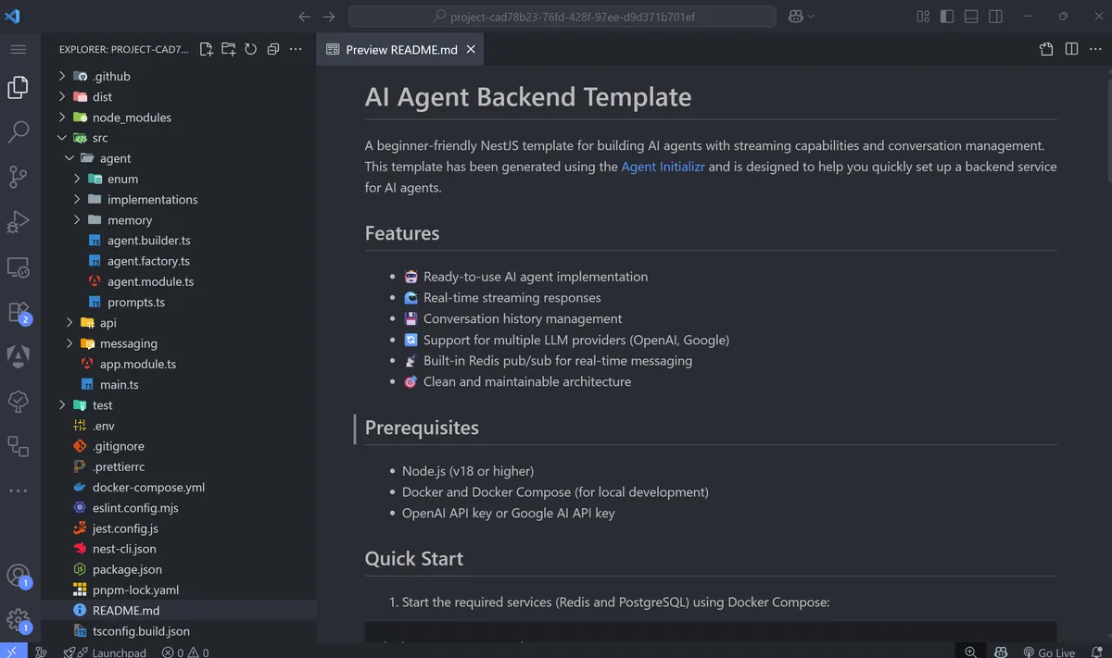Open editor more actions ellipsis

[x=1095, y=49]
